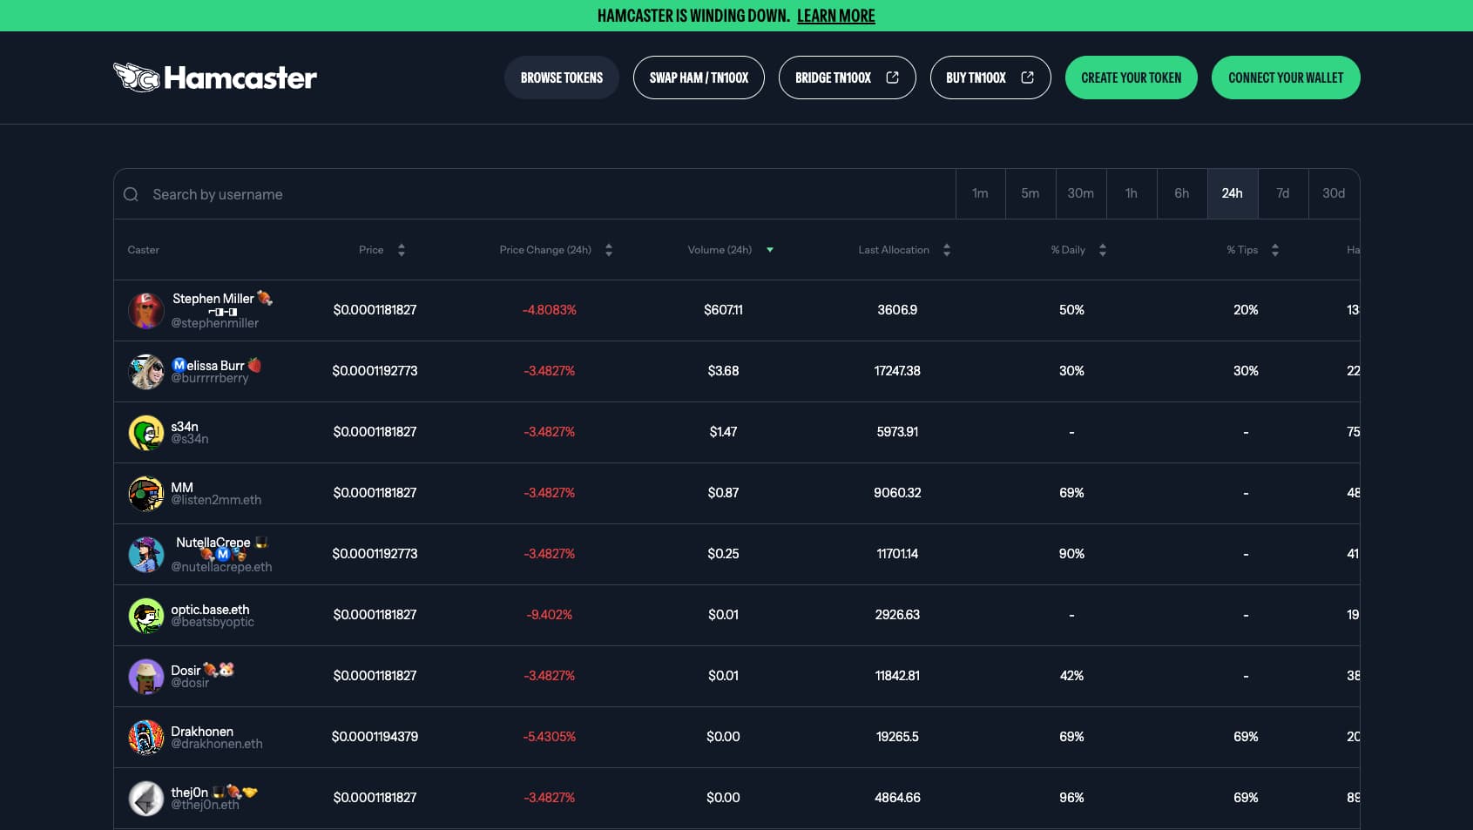
Task: Open @drakhonen.eth username link
Action: 217,744
